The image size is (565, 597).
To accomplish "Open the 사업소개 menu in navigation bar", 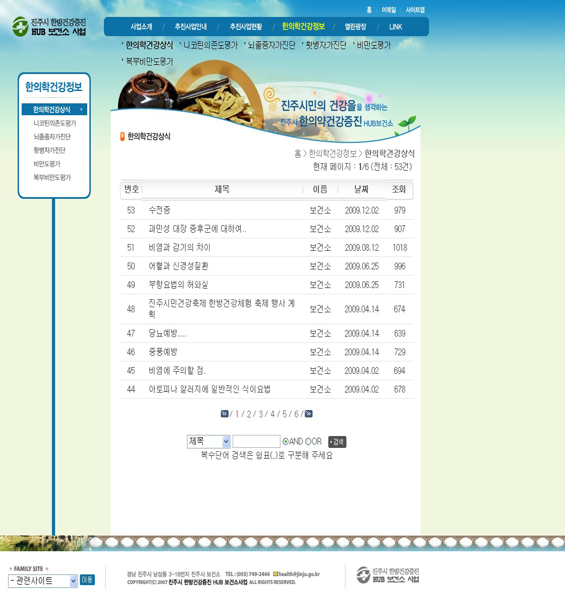I will click(x=141, y=27).
